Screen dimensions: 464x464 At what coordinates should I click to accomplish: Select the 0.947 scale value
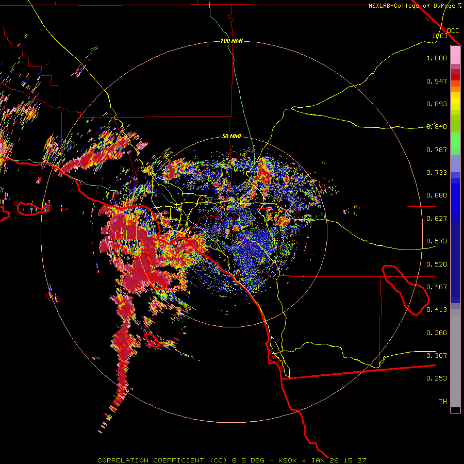click(437, 81)
